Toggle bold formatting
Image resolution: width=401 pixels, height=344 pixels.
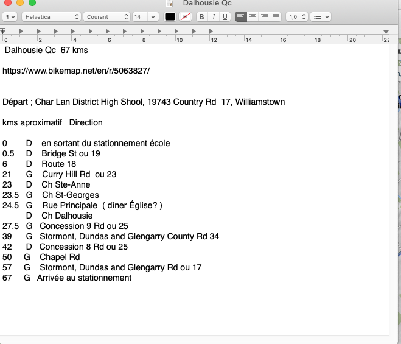click(x=201, y=17)
